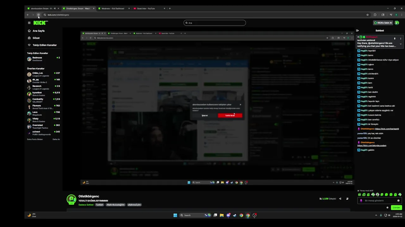Click the Gönder send button

396,207
